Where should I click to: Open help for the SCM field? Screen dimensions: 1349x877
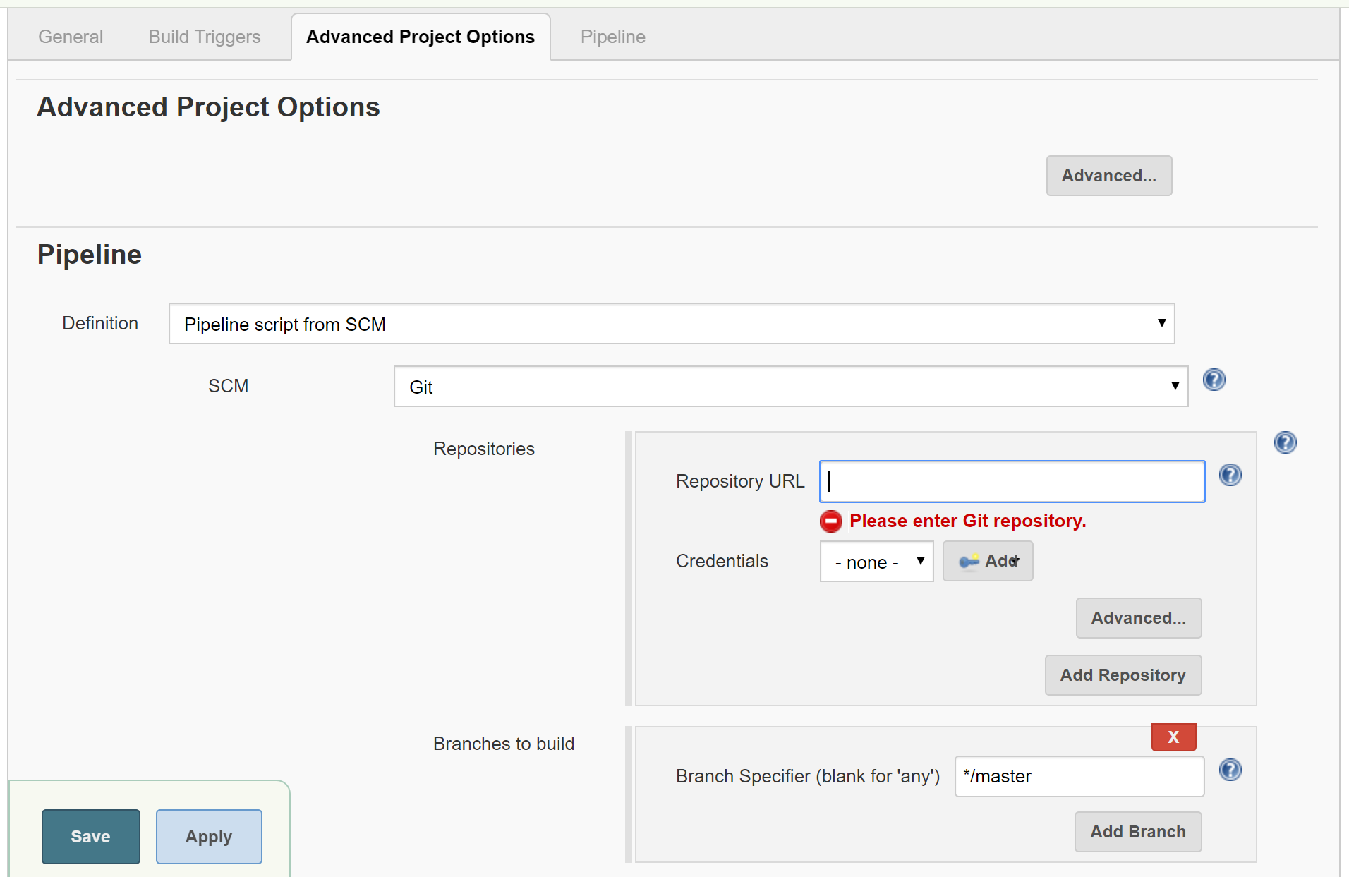(1214, 380)
